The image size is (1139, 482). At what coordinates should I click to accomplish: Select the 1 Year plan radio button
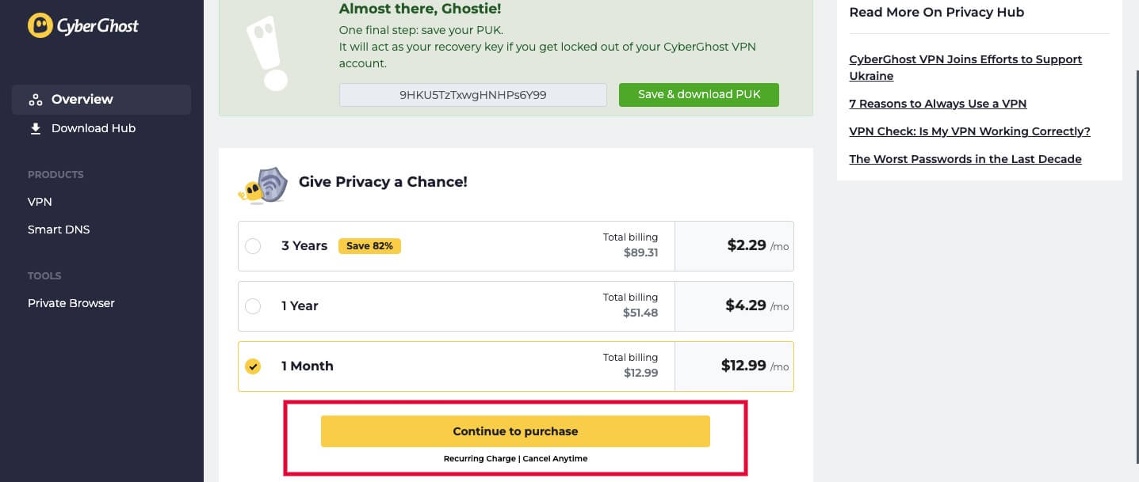pyautogui.click(x=253, y=306)
